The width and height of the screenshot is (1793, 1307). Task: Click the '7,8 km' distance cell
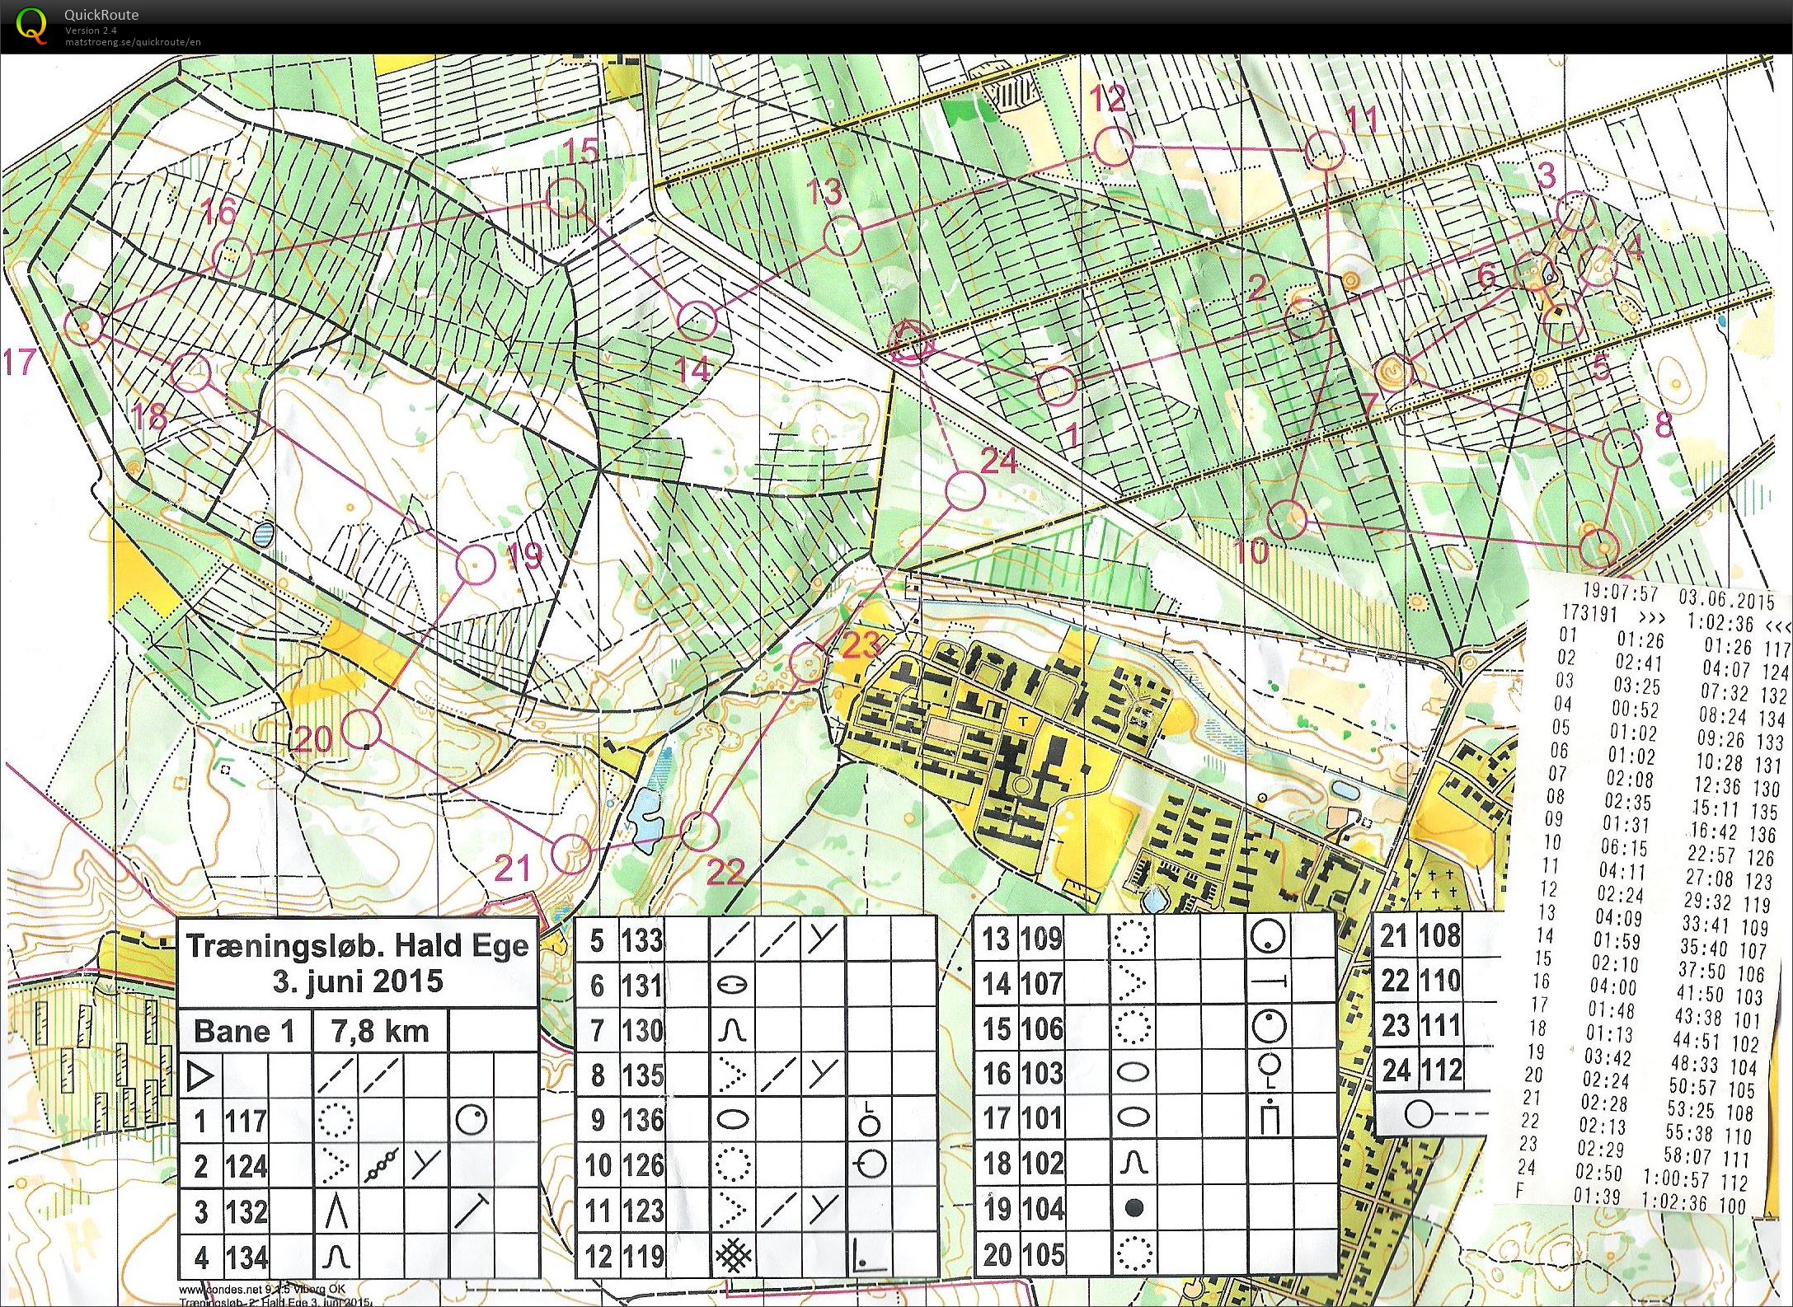[x=380, y=1031]
